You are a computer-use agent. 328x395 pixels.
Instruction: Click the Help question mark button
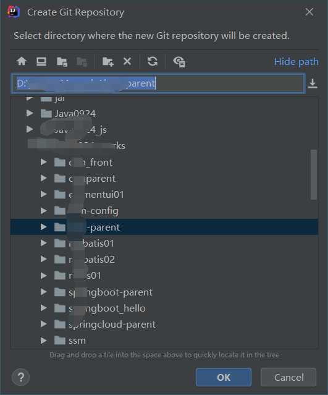(20, 377)
